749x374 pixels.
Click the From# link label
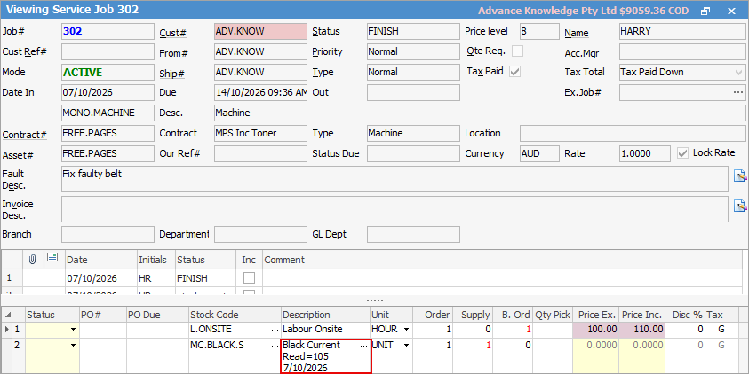tap(173, 53)
